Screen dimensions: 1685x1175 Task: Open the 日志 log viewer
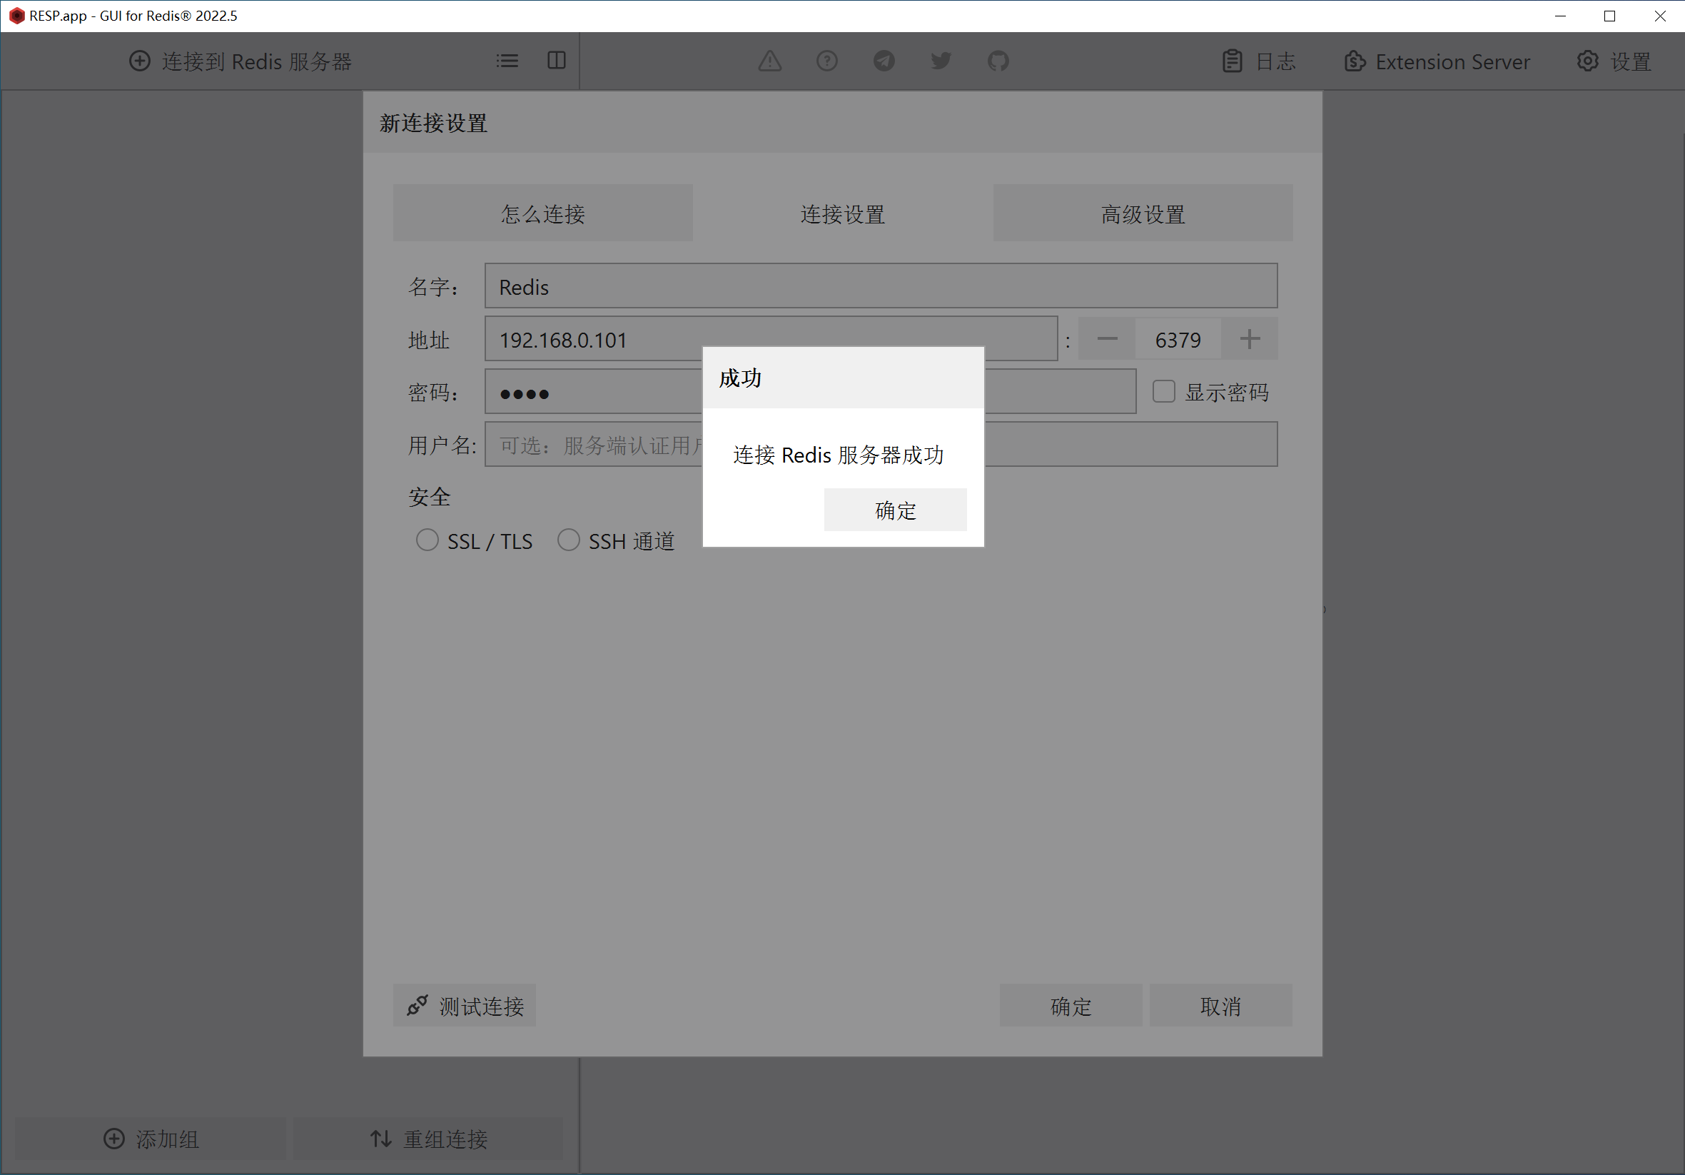pos(1260,61)
